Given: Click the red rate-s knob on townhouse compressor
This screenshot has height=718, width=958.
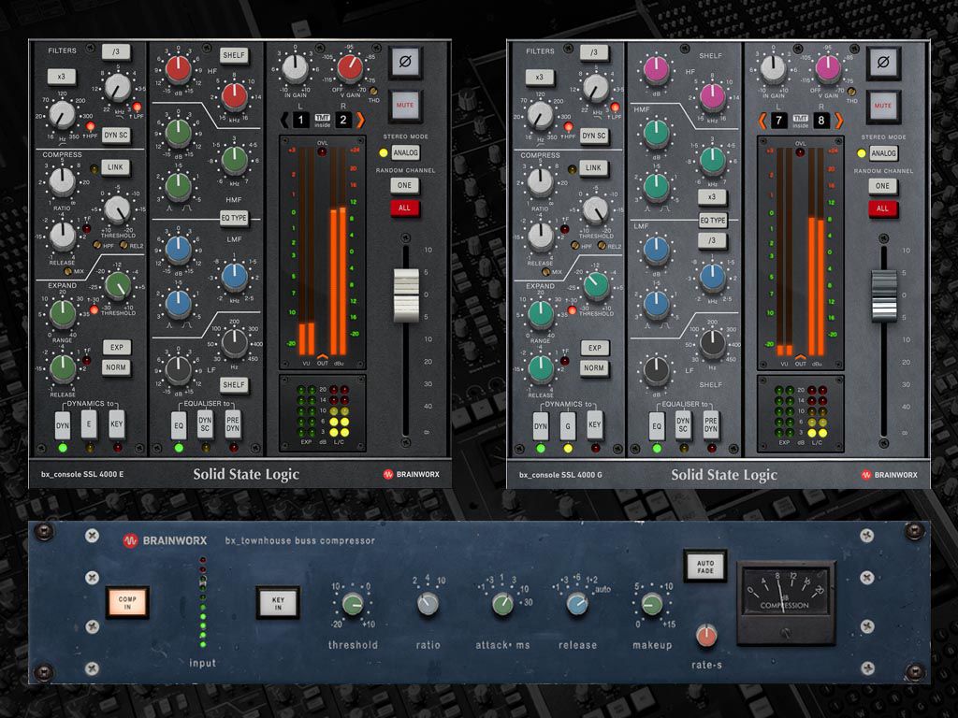Looking at the screenshot, I should pos(707,636).
